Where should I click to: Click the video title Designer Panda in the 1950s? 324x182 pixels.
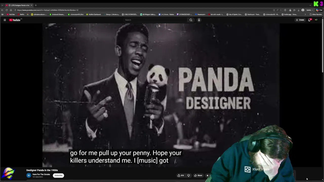click(42, 170)
